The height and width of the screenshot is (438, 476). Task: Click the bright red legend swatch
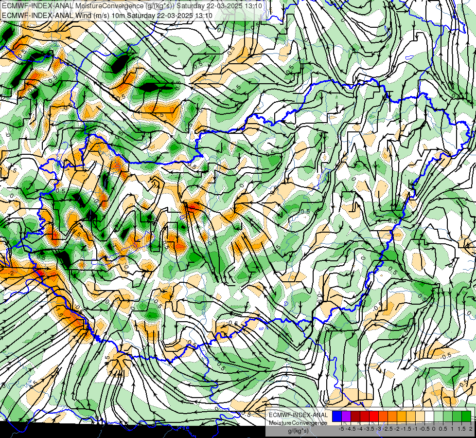click(x=374, y=416)
